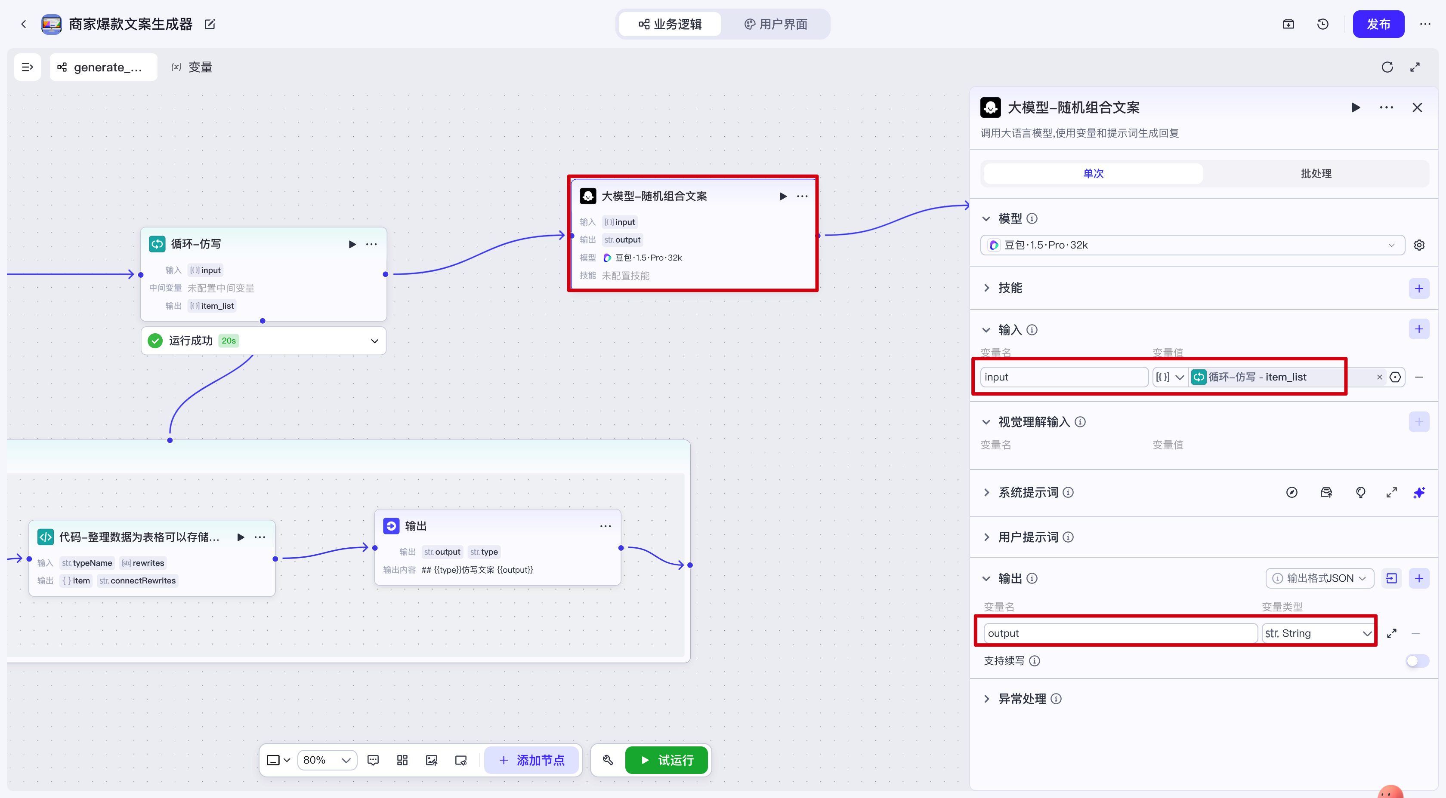Click the output variable name field
This screenshot has width=1446, height=798.
point(1119,633)
